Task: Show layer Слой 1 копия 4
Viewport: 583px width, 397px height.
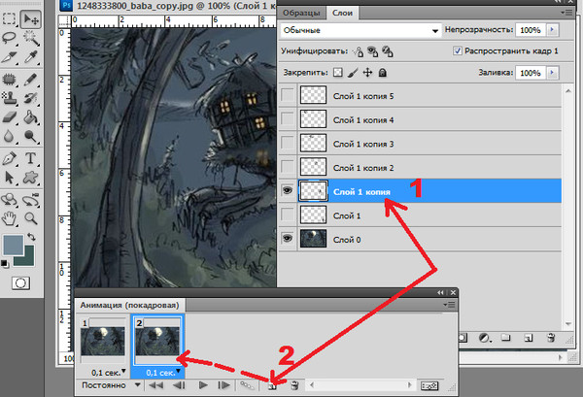Action: [287, 118]
